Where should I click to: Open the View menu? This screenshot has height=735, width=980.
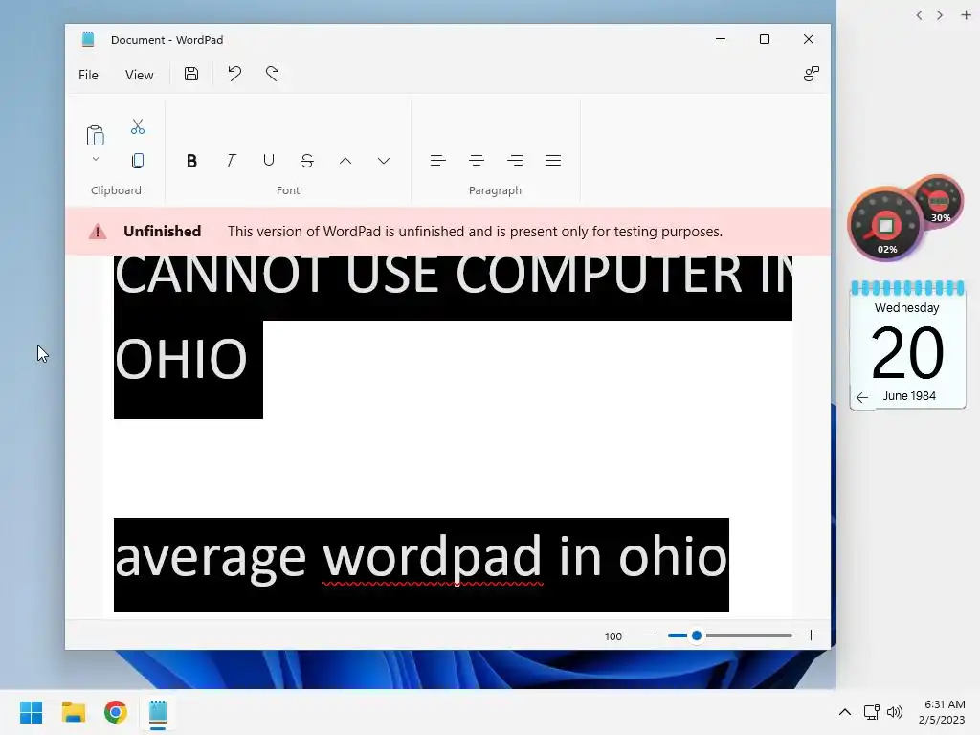click(x=139, y=75)
